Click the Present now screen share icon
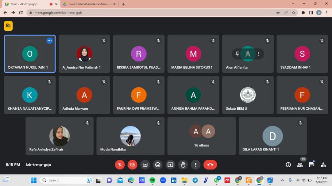The image size is (332, 186). (170, 165)
